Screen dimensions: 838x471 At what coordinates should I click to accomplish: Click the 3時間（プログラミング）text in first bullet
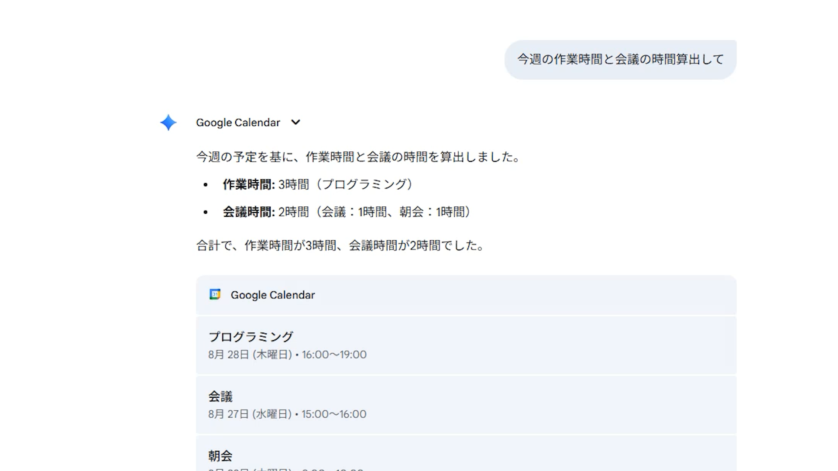[x=346, y=184]
